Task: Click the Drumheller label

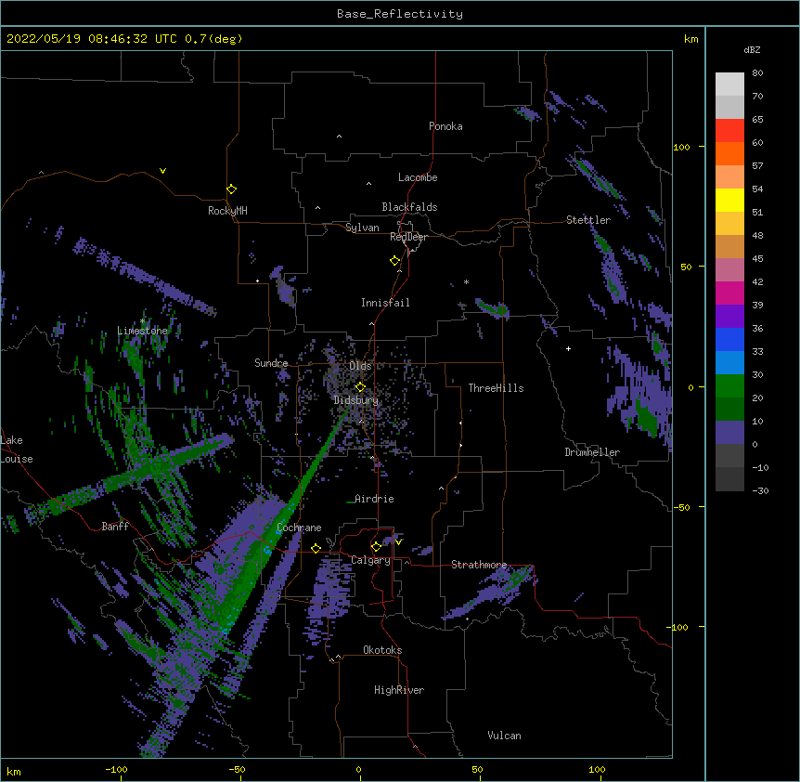Action: click(x=592, y=452)
